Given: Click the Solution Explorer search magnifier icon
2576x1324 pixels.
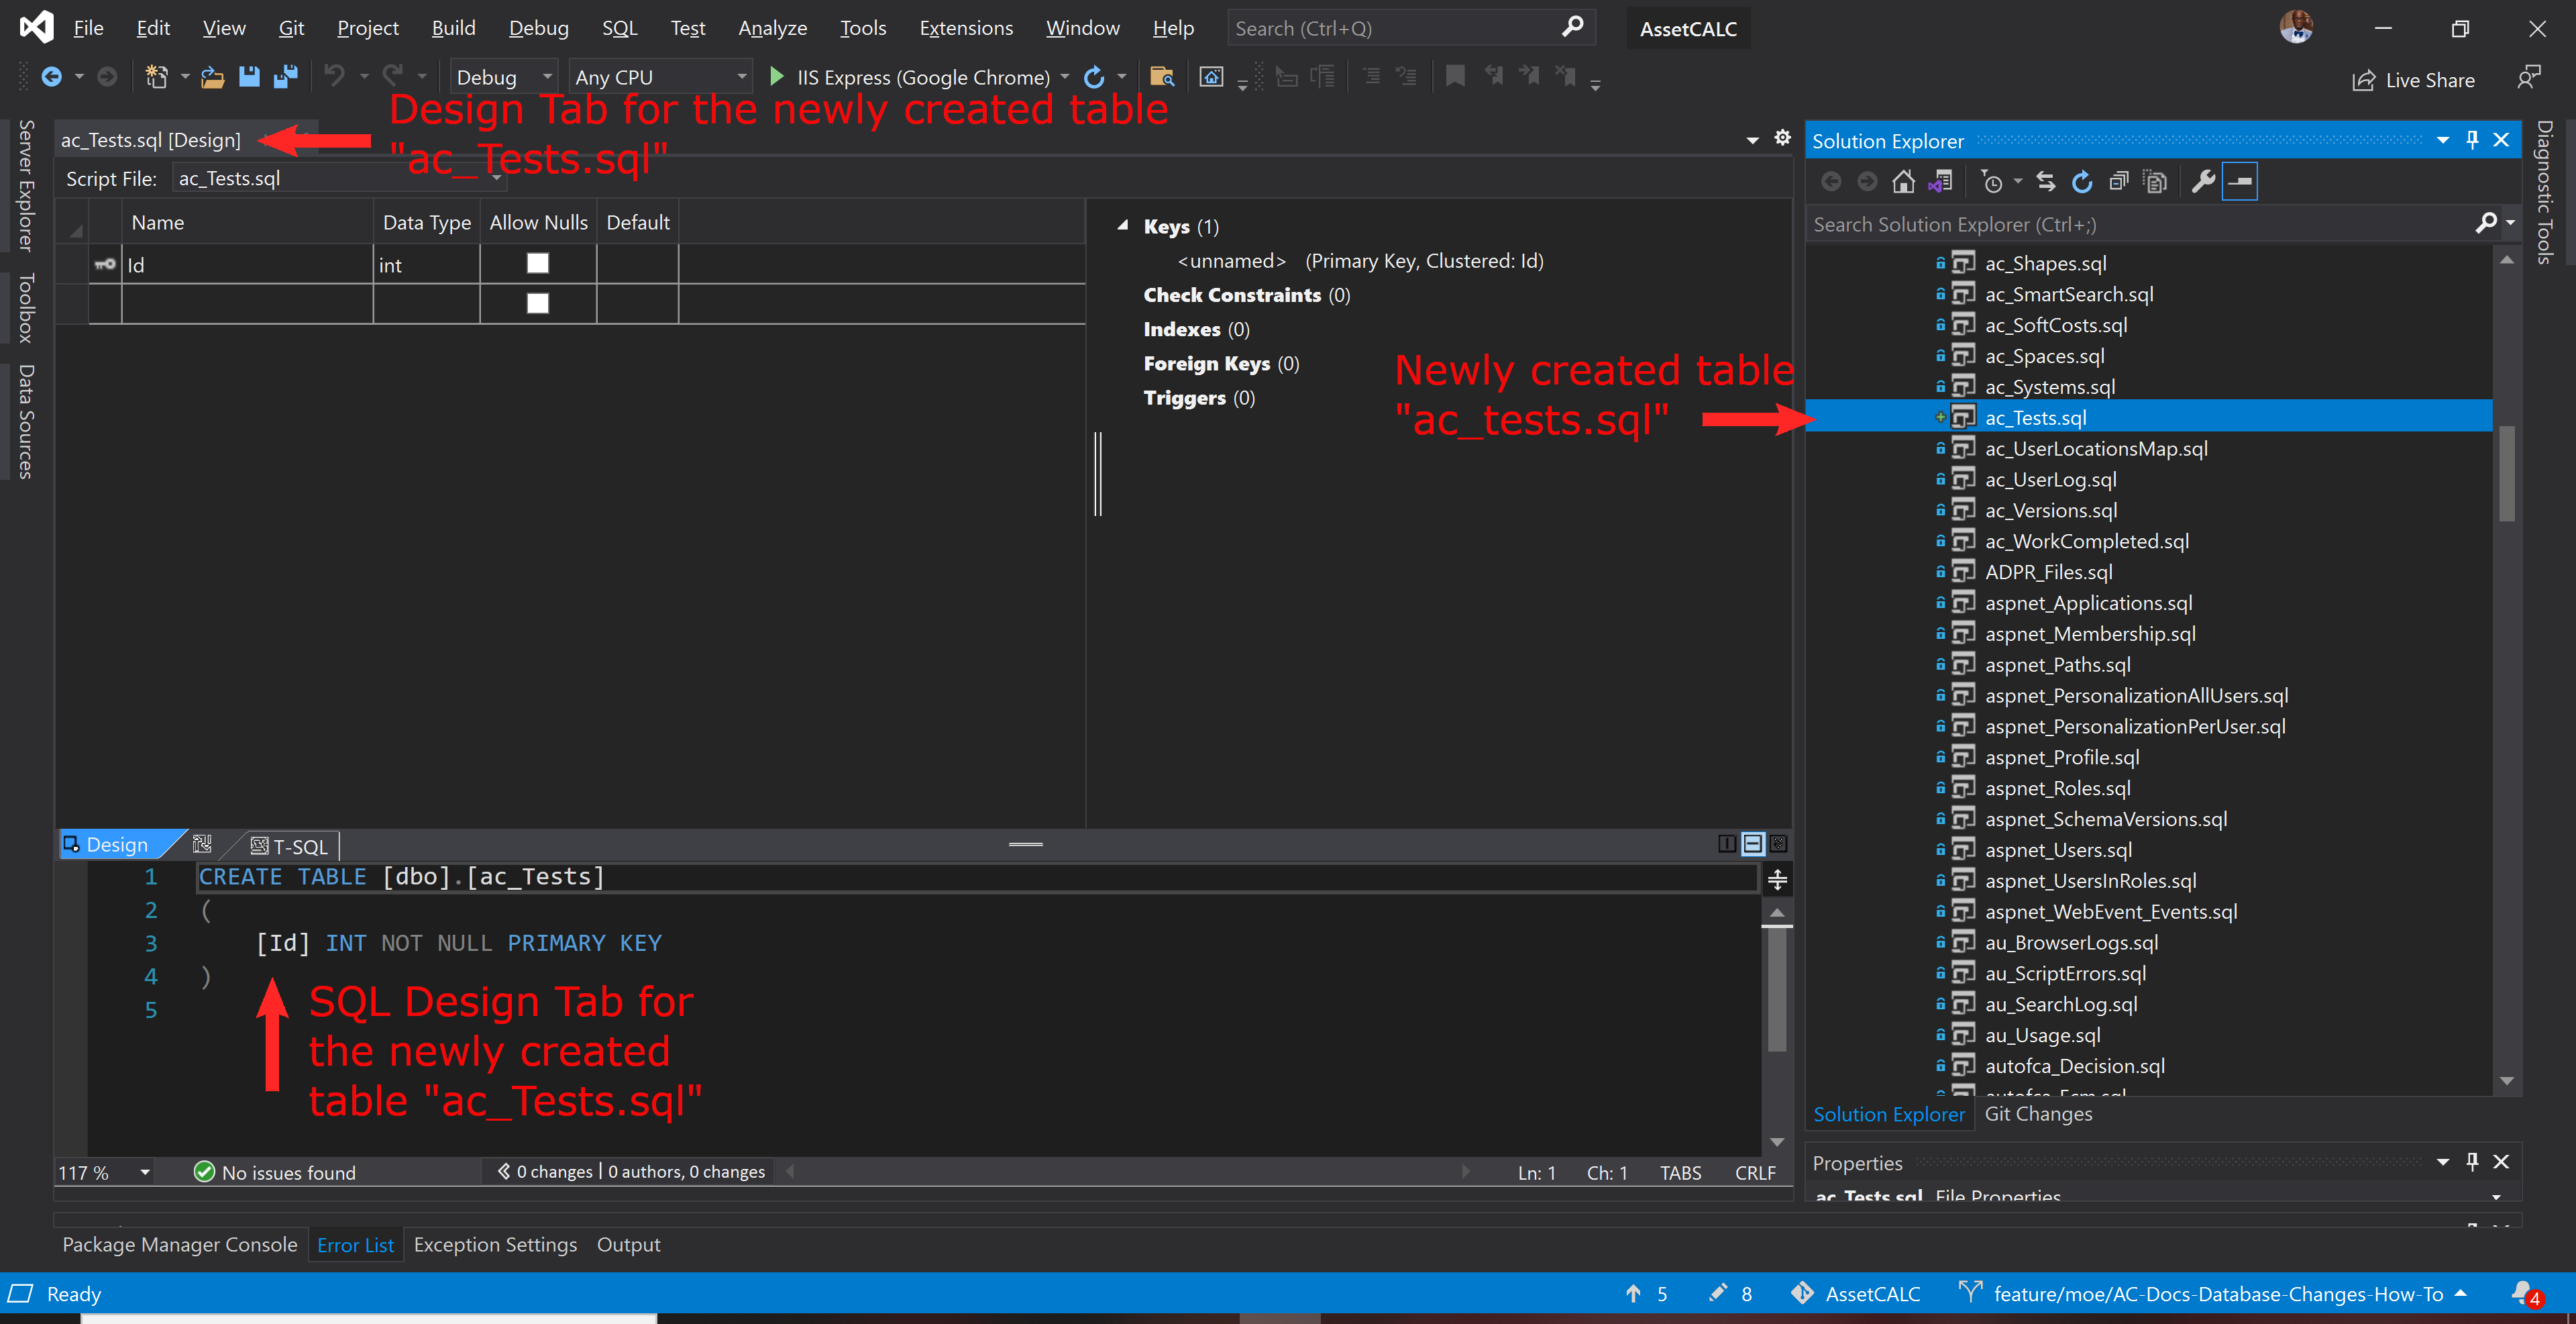Looking at the screenshot, I should click(2486, 224).
